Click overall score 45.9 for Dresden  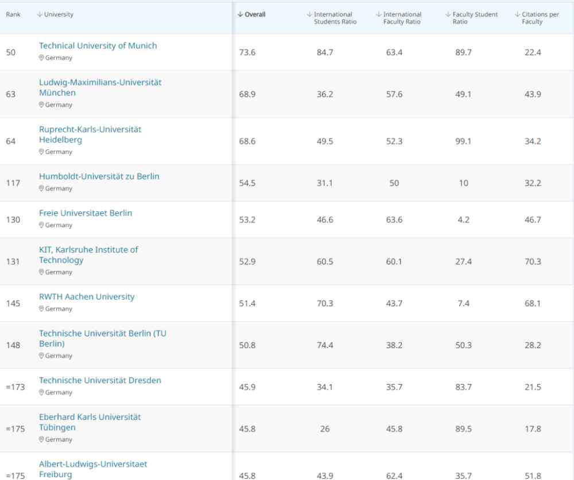247,387
